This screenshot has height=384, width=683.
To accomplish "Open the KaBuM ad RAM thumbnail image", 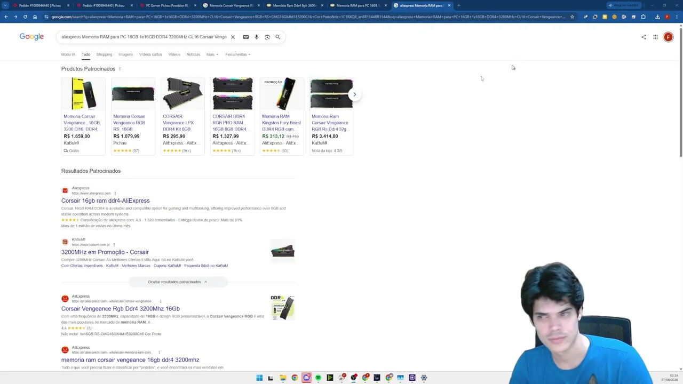I will pos(282,251).
